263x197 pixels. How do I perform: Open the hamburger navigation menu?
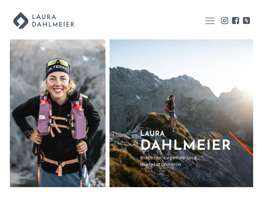[210, 21]
